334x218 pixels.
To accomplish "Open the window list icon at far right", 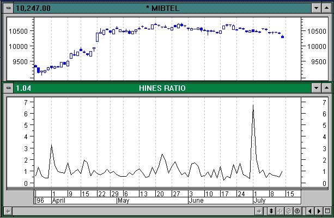I will coord(327,211).
